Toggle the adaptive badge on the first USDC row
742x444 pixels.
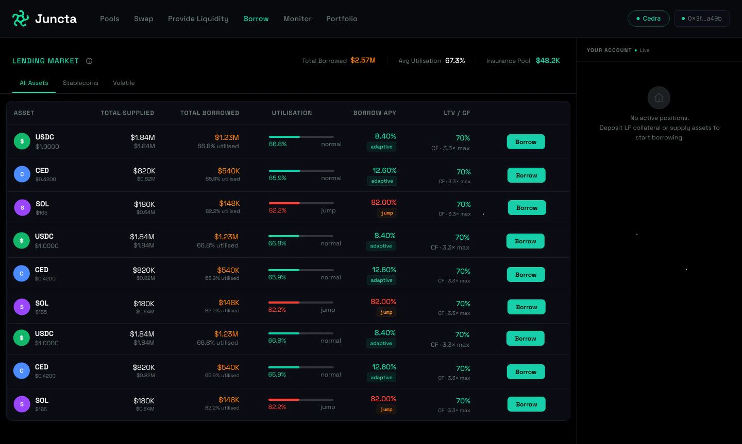pos(381,147)
